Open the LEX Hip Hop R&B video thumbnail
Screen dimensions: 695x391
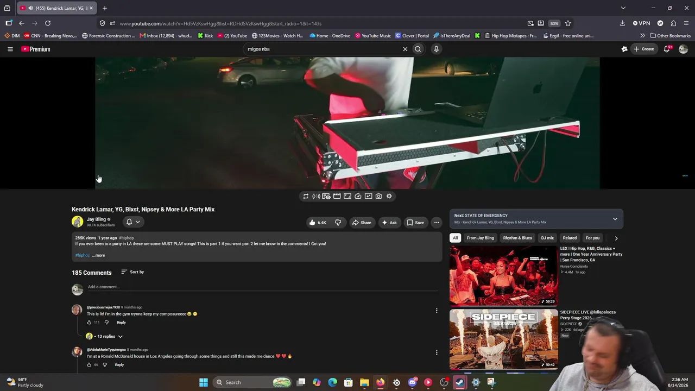[x=503, y=276]
